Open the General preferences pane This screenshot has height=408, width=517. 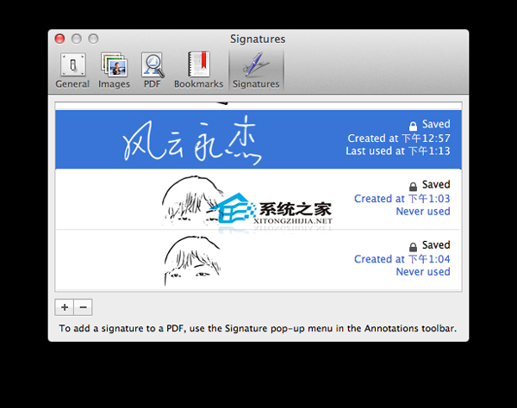tap(72, 71)
